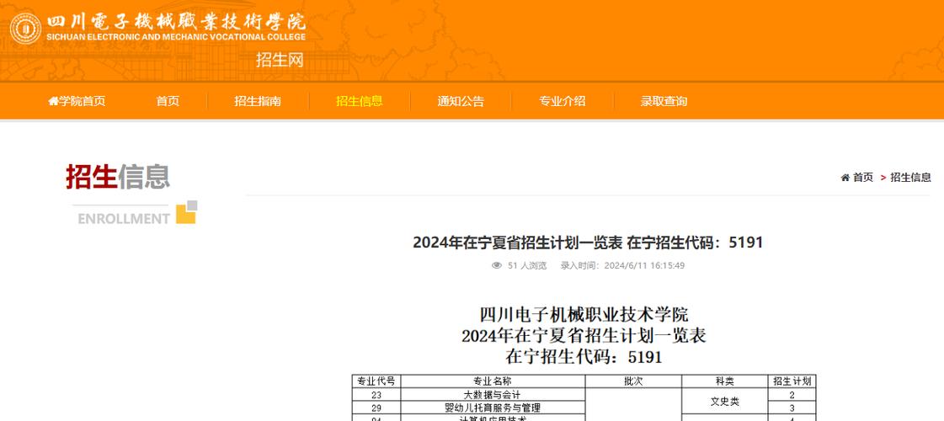
Task: Click the breadcrumb home icon
Action: 845,177
